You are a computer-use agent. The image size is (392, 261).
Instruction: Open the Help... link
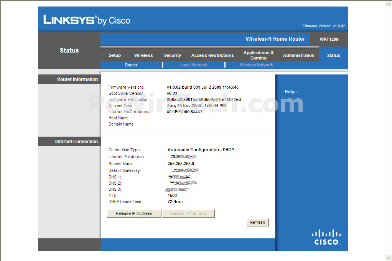[x=291, y=92]
